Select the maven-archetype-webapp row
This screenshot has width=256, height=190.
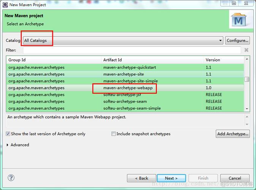point(125,88)
